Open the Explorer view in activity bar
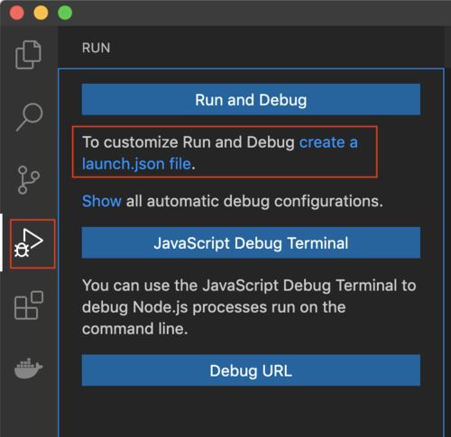 coord(28,55)
